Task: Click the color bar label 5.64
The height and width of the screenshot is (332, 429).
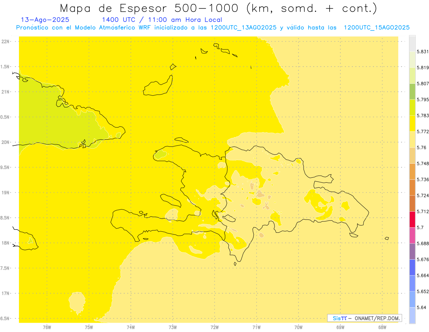Action: [x=421, y=307]
